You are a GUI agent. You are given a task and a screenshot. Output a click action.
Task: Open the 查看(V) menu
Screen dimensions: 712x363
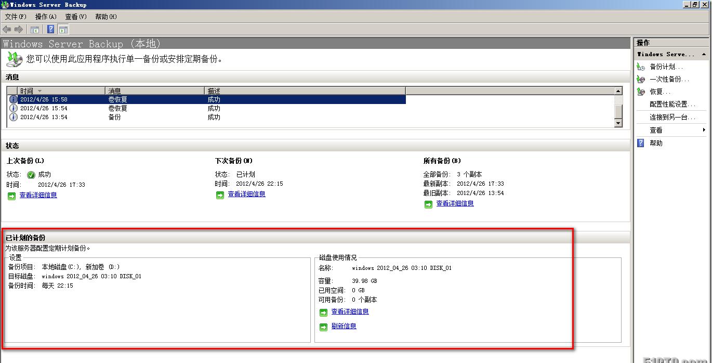tap(76, 17)
